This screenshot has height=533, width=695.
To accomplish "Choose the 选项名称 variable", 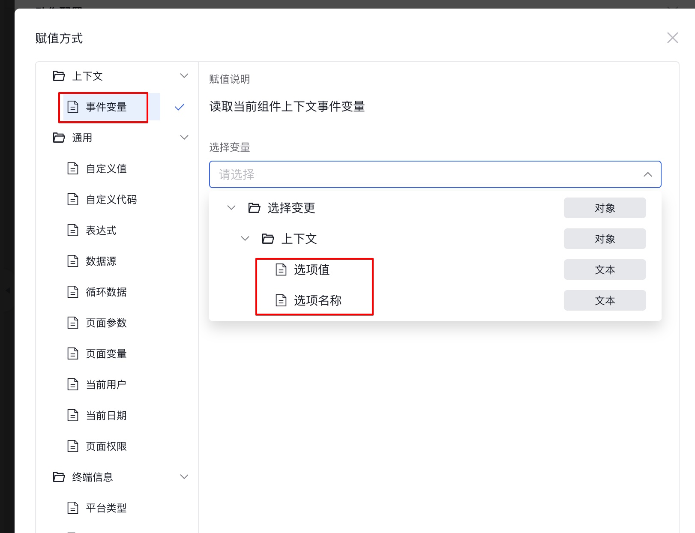I will click(x=318, y=300).
